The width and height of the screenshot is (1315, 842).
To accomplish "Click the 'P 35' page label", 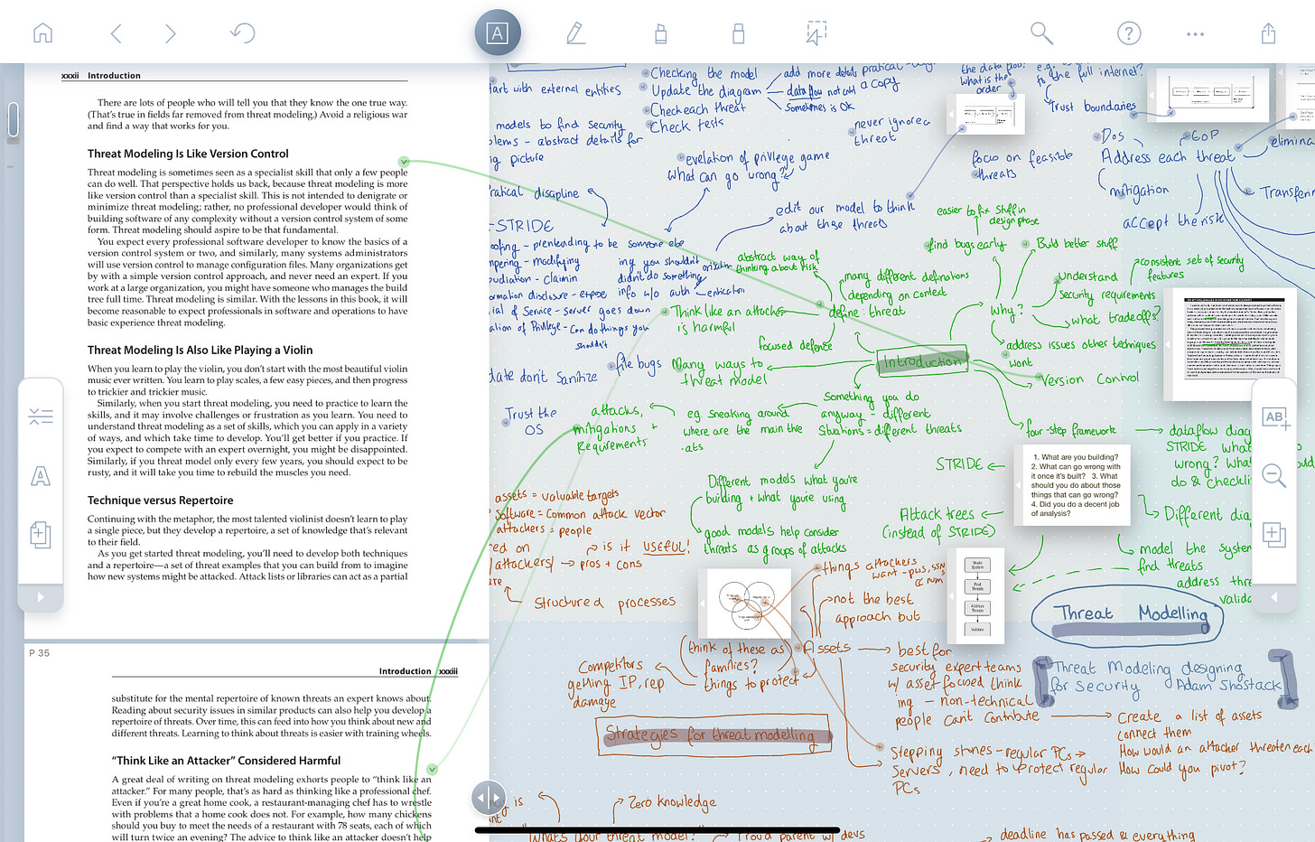I will pyautogui.click(x=39, y=653).
